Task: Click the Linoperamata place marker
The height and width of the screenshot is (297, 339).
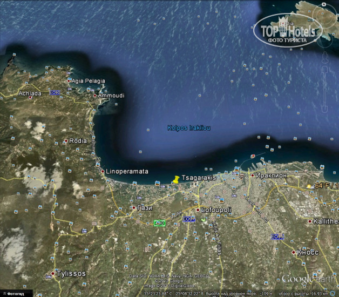Action: 103,171
